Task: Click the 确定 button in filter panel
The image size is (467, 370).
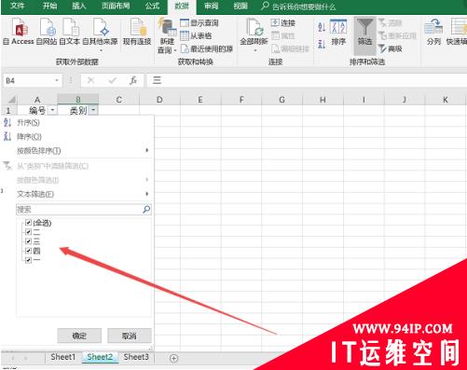Action: (79, 336)
